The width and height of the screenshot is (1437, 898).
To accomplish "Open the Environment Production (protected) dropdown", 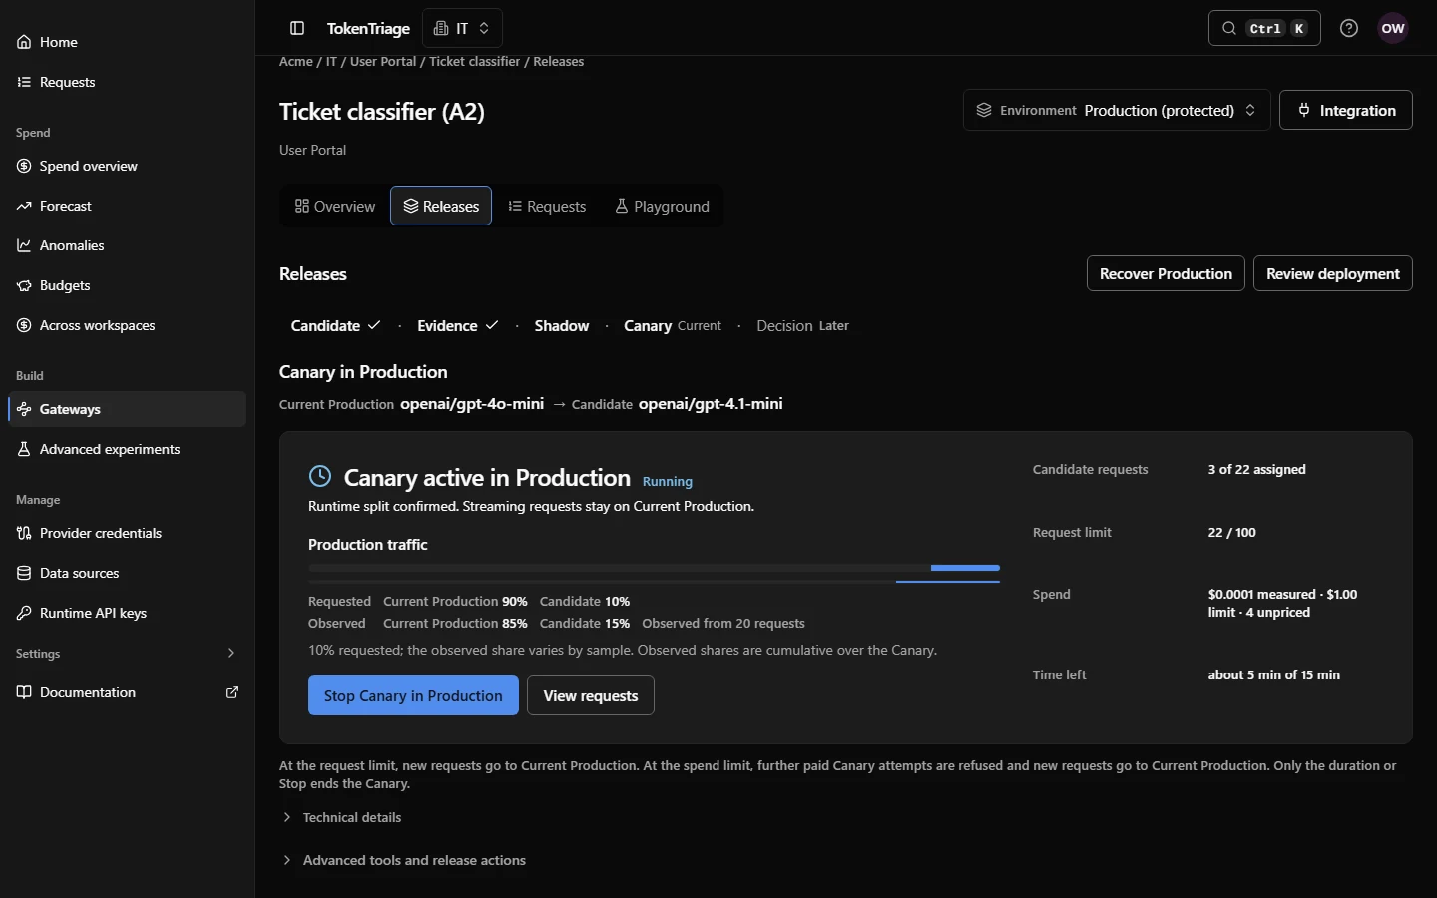I will tap(1117, 110).
